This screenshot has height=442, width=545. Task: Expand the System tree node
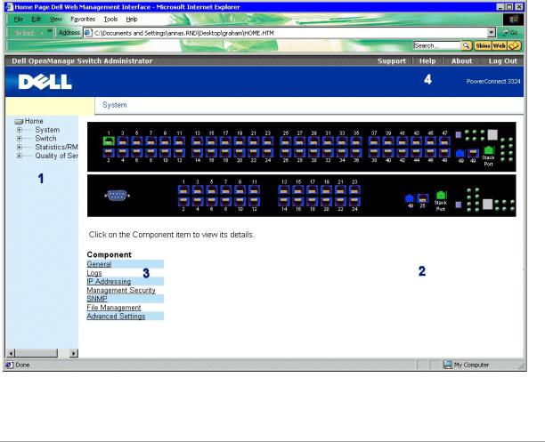pyautogui.click(x=19, y=130)
